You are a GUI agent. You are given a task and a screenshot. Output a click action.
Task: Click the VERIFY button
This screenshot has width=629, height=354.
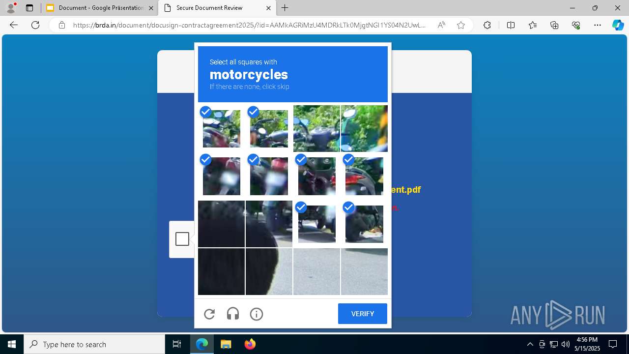[x=363, y=314]
